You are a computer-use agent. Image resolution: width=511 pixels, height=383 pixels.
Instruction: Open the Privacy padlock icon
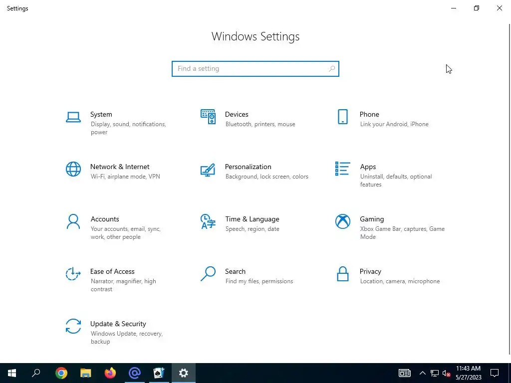[342, 274]
